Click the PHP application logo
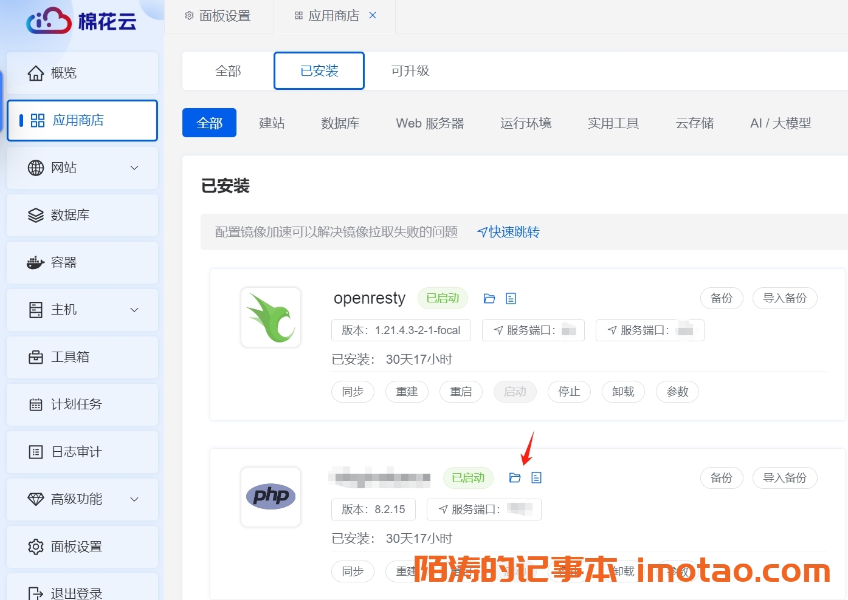Viewport: 848px width, 600px height. [x=271, y=497]
